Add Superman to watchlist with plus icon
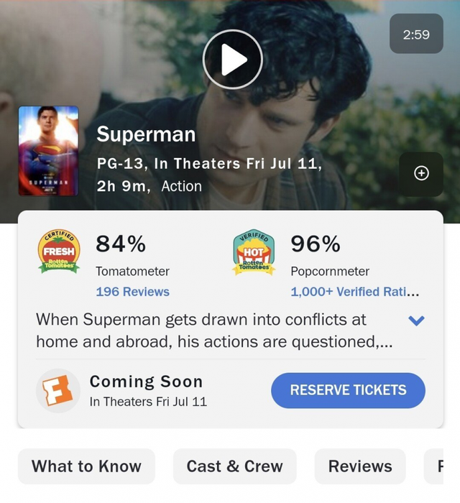The height and width of the screenshot is (503, 460). click(421, 173)
